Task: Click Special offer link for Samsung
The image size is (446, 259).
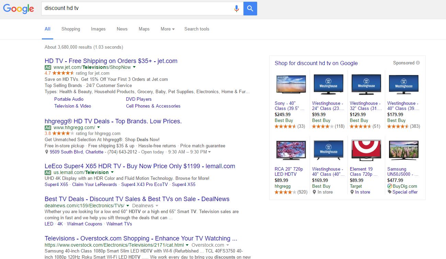Action: (405, 192)
